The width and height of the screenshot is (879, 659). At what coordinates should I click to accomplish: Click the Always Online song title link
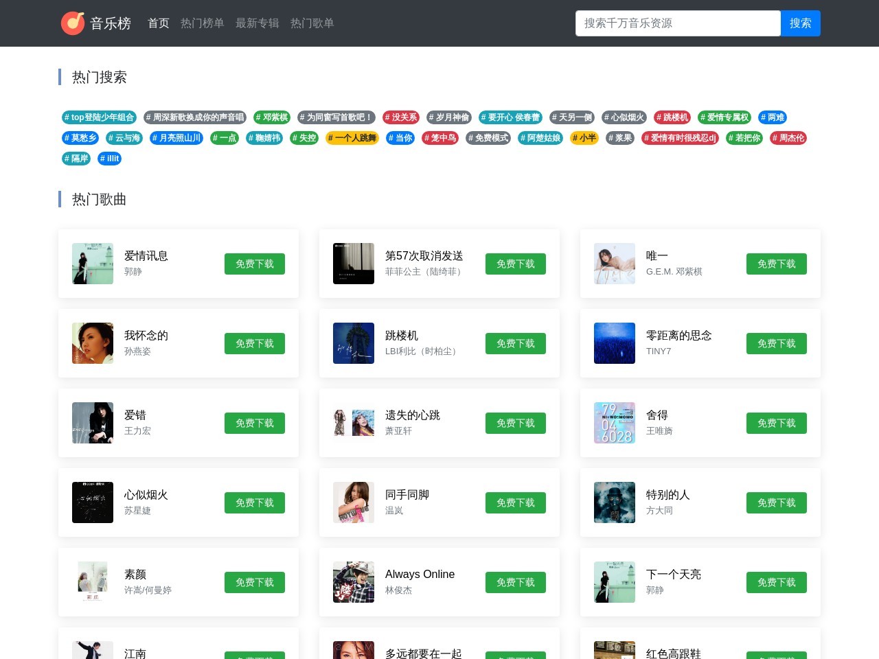click(x=420, y=574)
